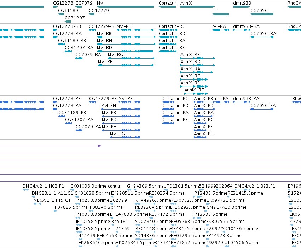Open the CG7079-RA transcript label
The image size is (301, 248).
[x=88, y=55]
